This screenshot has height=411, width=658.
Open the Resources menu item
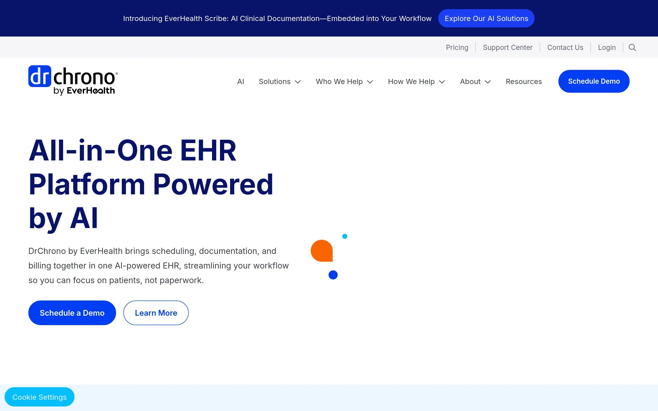point(524,82)
